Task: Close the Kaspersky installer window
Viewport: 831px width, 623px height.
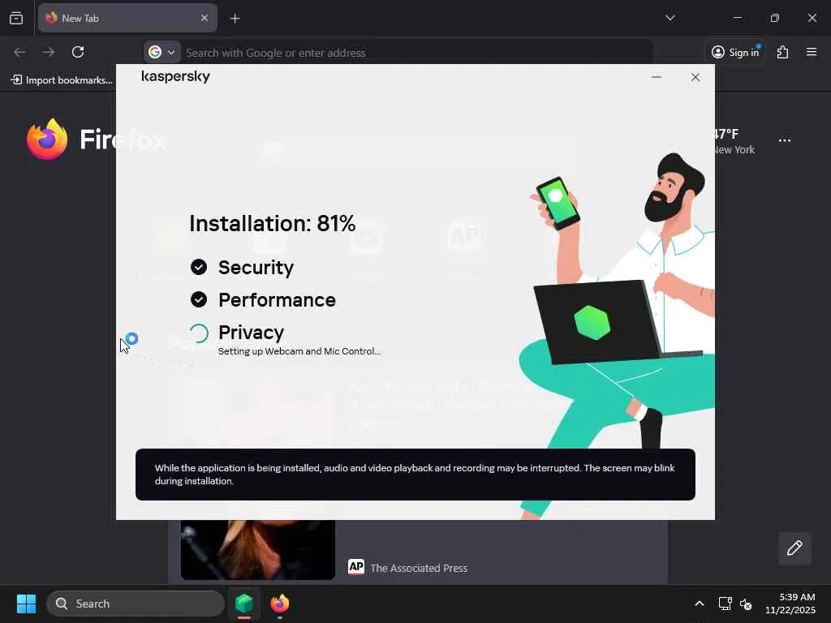Action: coord(695,77)
